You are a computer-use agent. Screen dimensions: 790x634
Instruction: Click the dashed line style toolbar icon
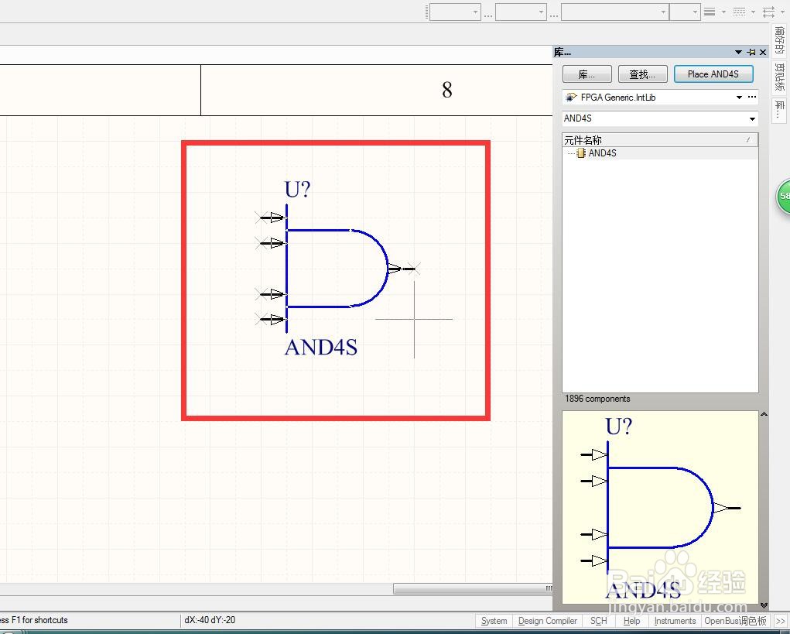739,12
